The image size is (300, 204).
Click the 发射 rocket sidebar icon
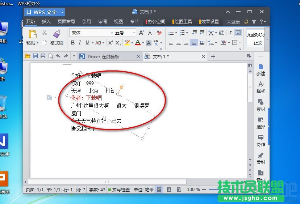coord(261,158)
